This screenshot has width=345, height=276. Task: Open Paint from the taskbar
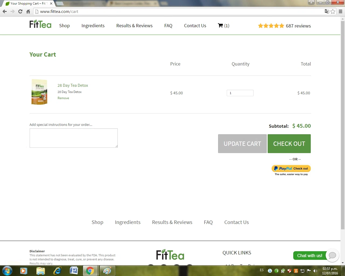click(x=107, y=271)
